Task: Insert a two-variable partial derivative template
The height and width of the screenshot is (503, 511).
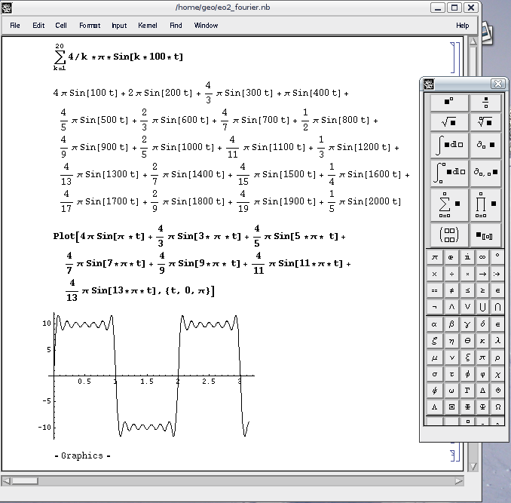Action: coord(485,173)
